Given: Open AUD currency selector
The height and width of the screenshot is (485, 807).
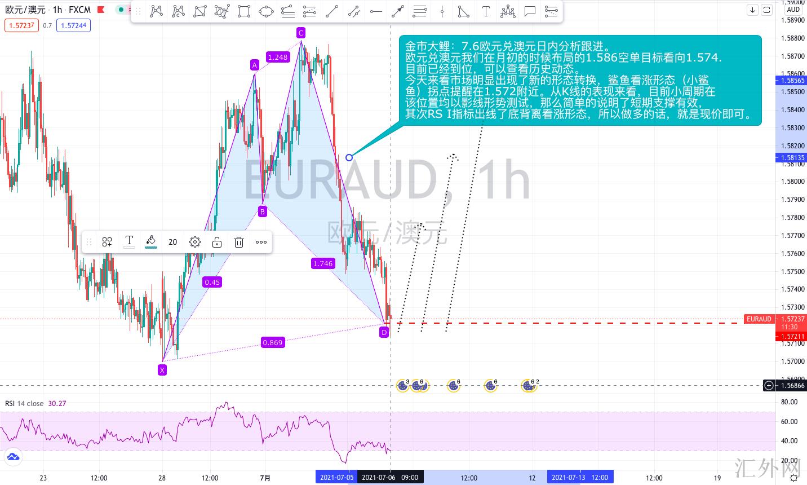Looking at the screenshot, I should pos(793,10).
